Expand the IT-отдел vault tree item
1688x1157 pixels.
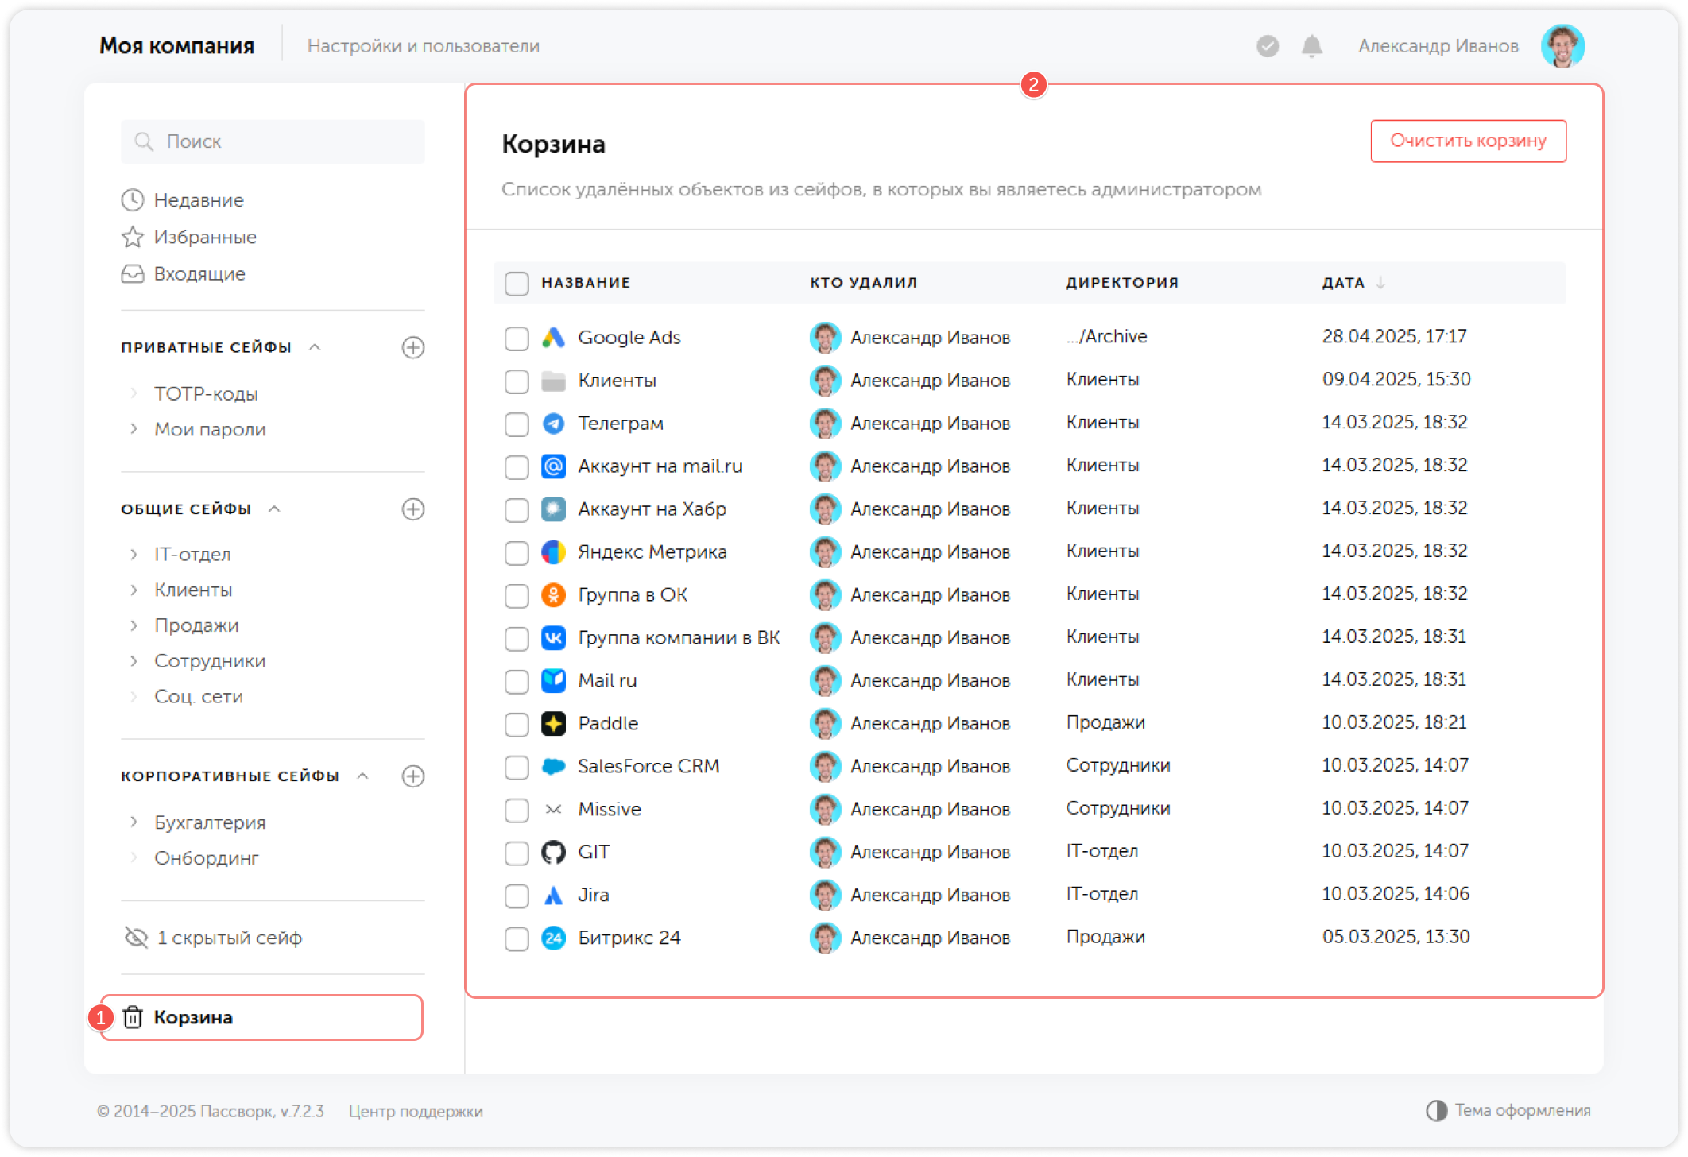coord(134,554)
